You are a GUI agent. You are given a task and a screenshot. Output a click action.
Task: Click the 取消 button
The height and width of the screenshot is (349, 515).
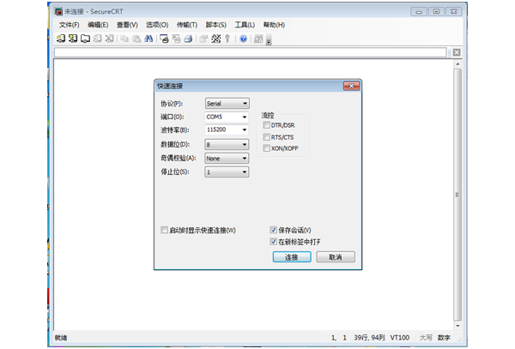coord(335,256)
